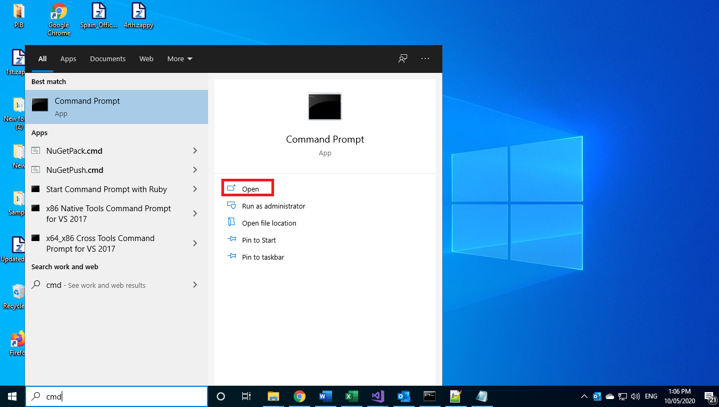This screenshot has height=407, width=719.
Task: Expand arrow for x64_x86 Cross Tools Command Prompt
Action: (x=195, y=244)
